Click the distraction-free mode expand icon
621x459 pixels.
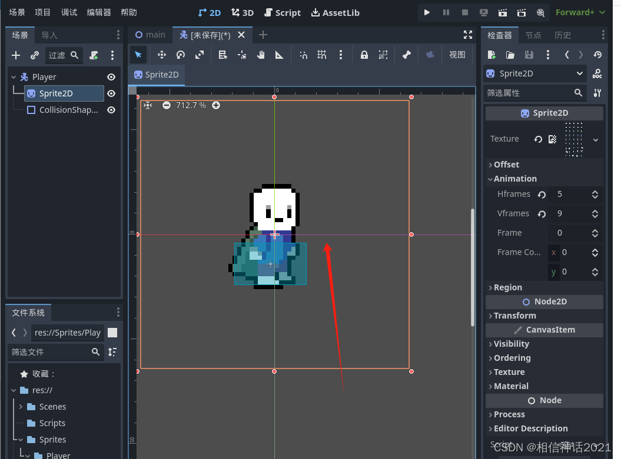(468, 35)
